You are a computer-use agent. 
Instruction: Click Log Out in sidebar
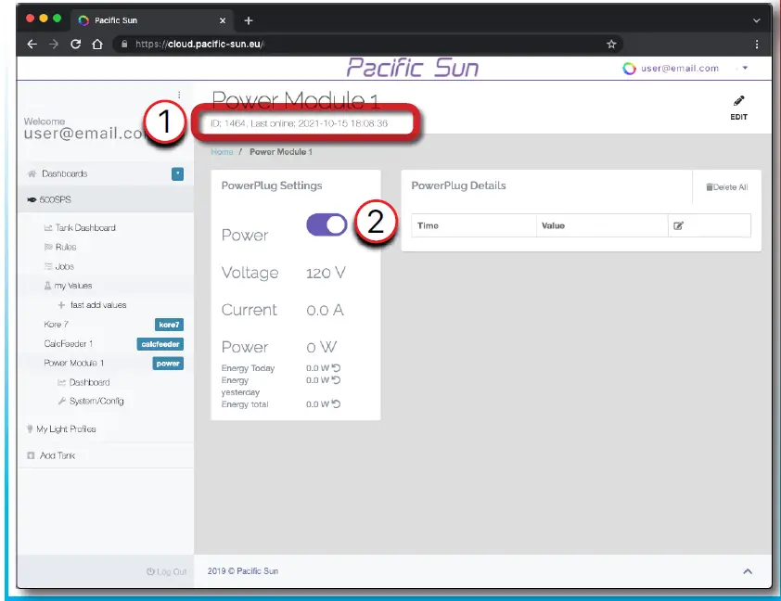[x=166, y=571]
